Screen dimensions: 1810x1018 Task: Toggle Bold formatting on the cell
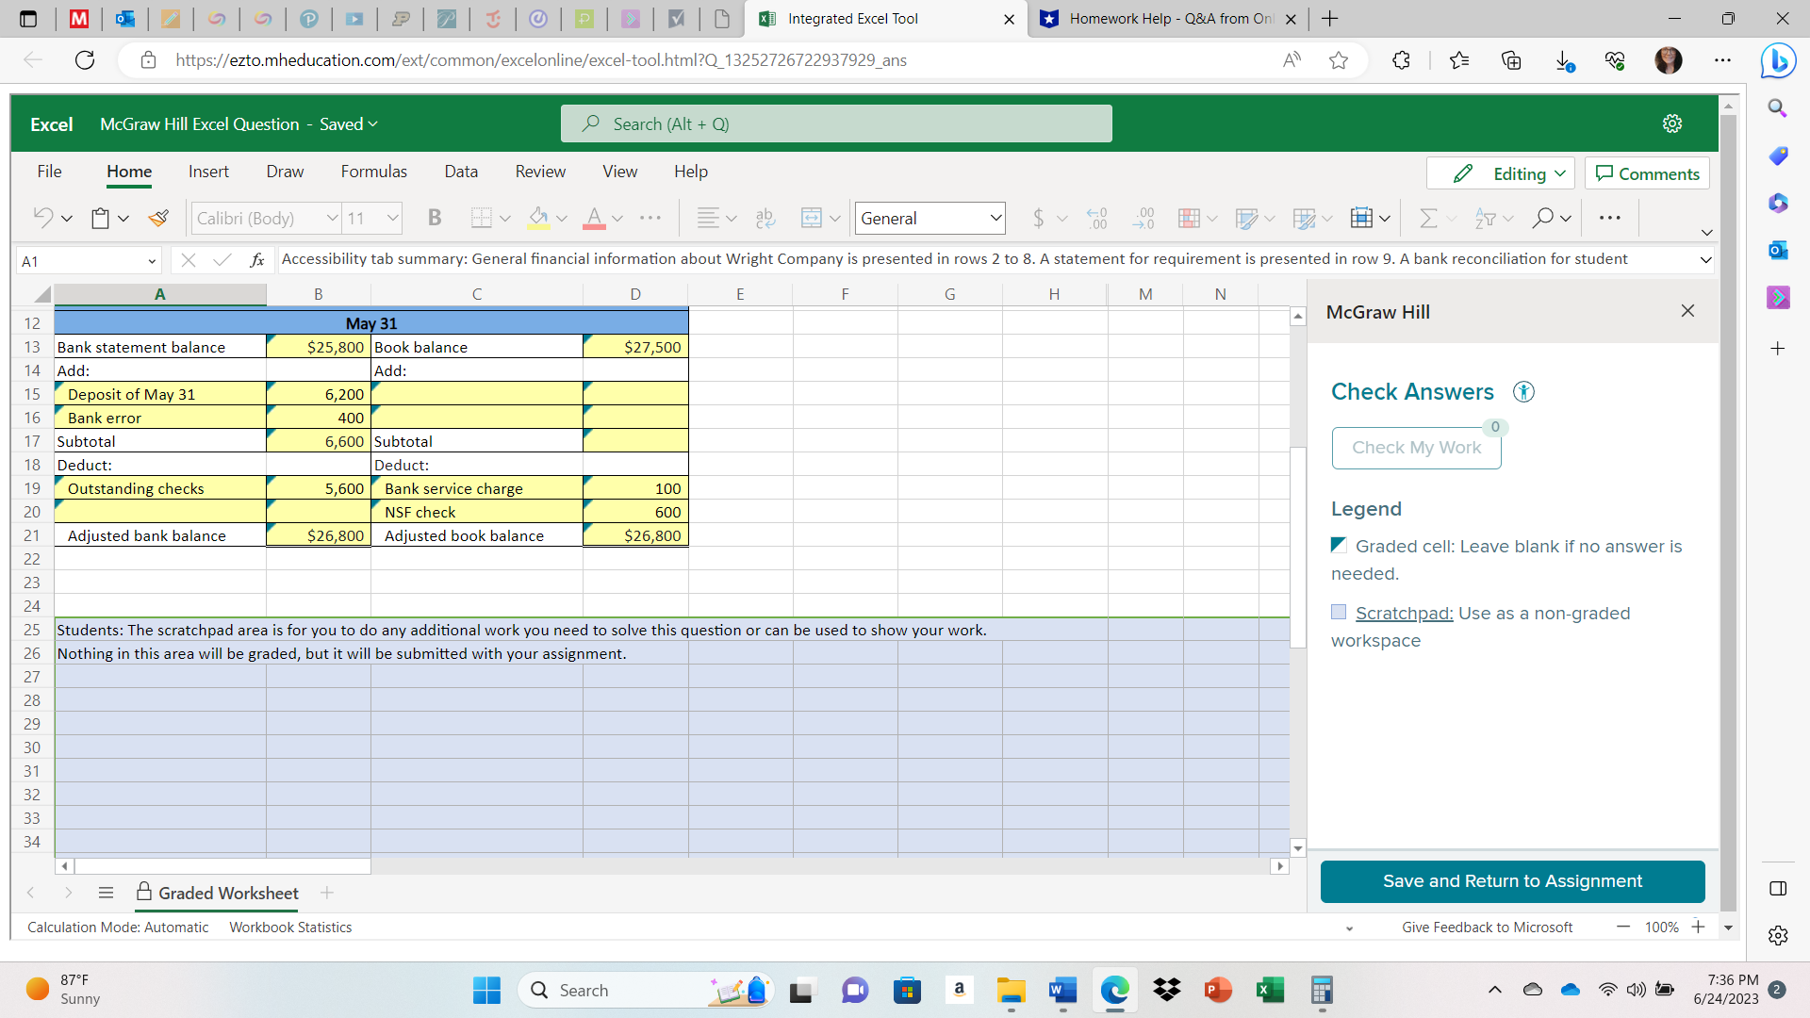[x=434, y=217]
